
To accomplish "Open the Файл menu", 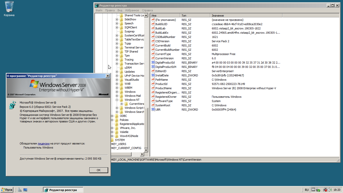I will 99,10.
